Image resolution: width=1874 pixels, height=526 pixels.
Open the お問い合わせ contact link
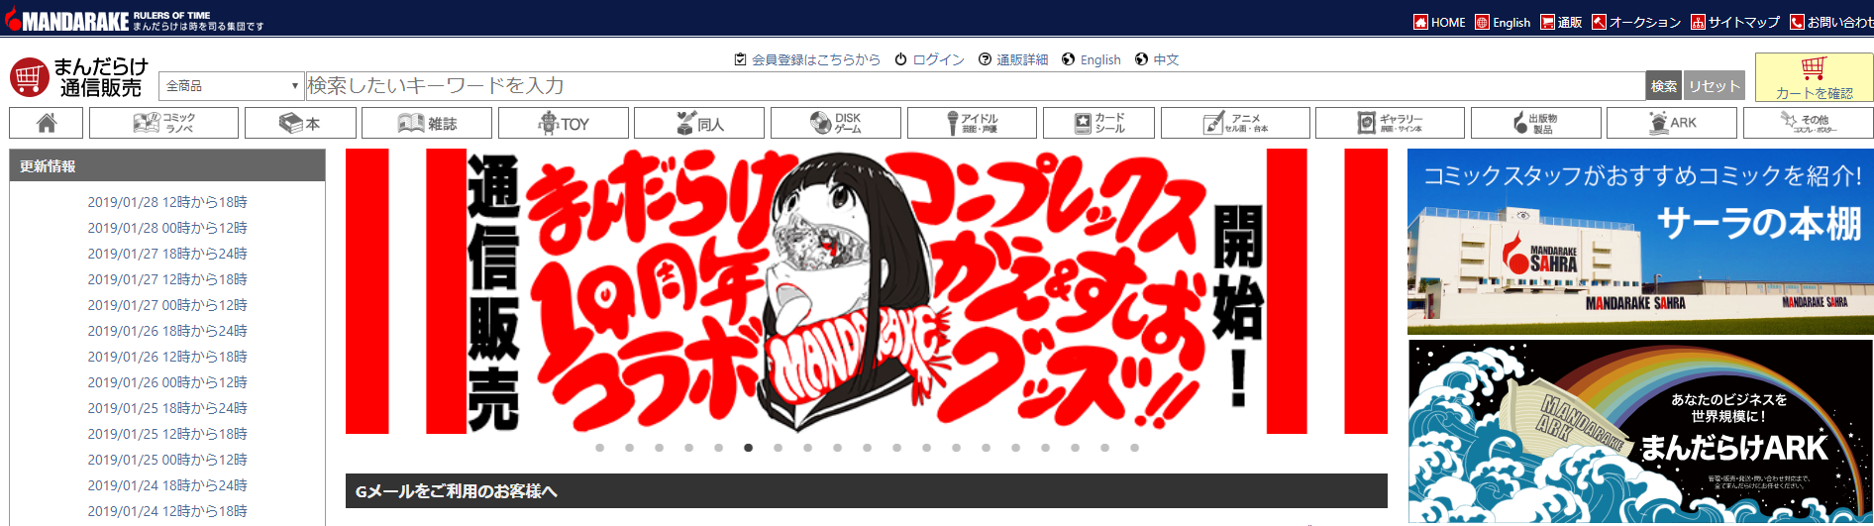(x=1831, y=22)
